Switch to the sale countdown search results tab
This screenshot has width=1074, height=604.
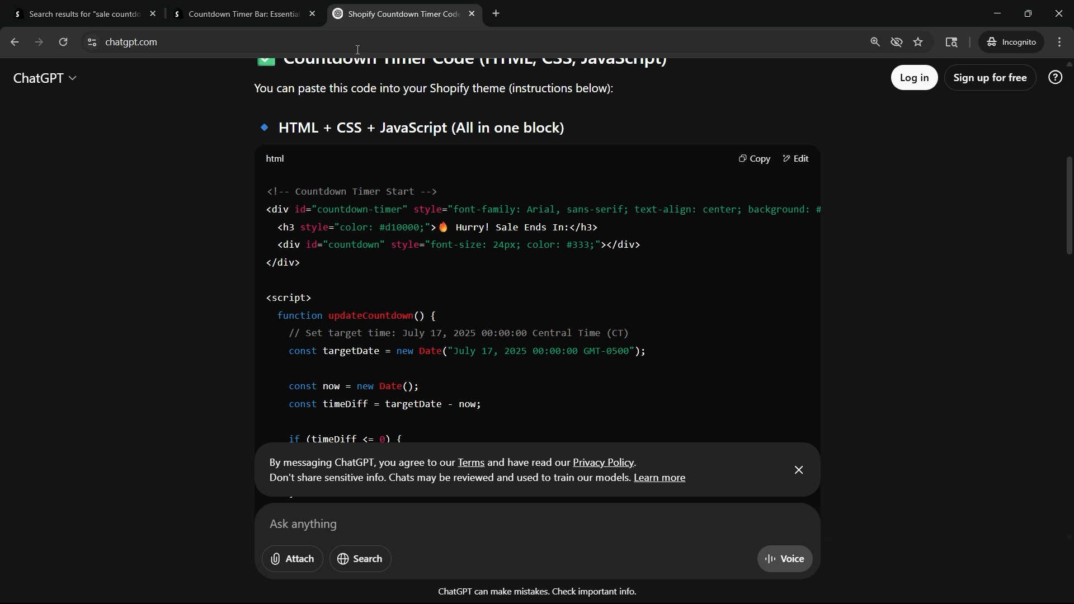click(84, 14)
